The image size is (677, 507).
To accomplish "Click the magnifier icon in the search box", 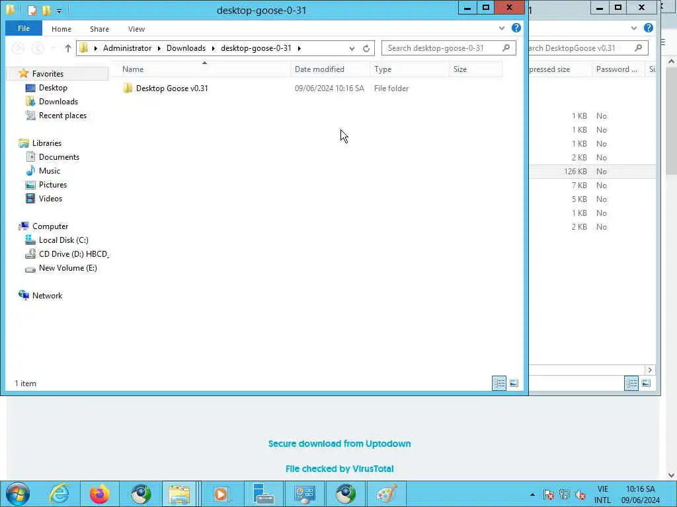I will (506, 48).
